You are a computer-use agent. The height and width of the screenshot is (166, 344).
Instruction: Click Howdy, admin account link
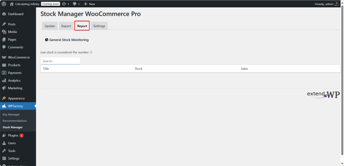pyautogui.click(x=324, y=4)
